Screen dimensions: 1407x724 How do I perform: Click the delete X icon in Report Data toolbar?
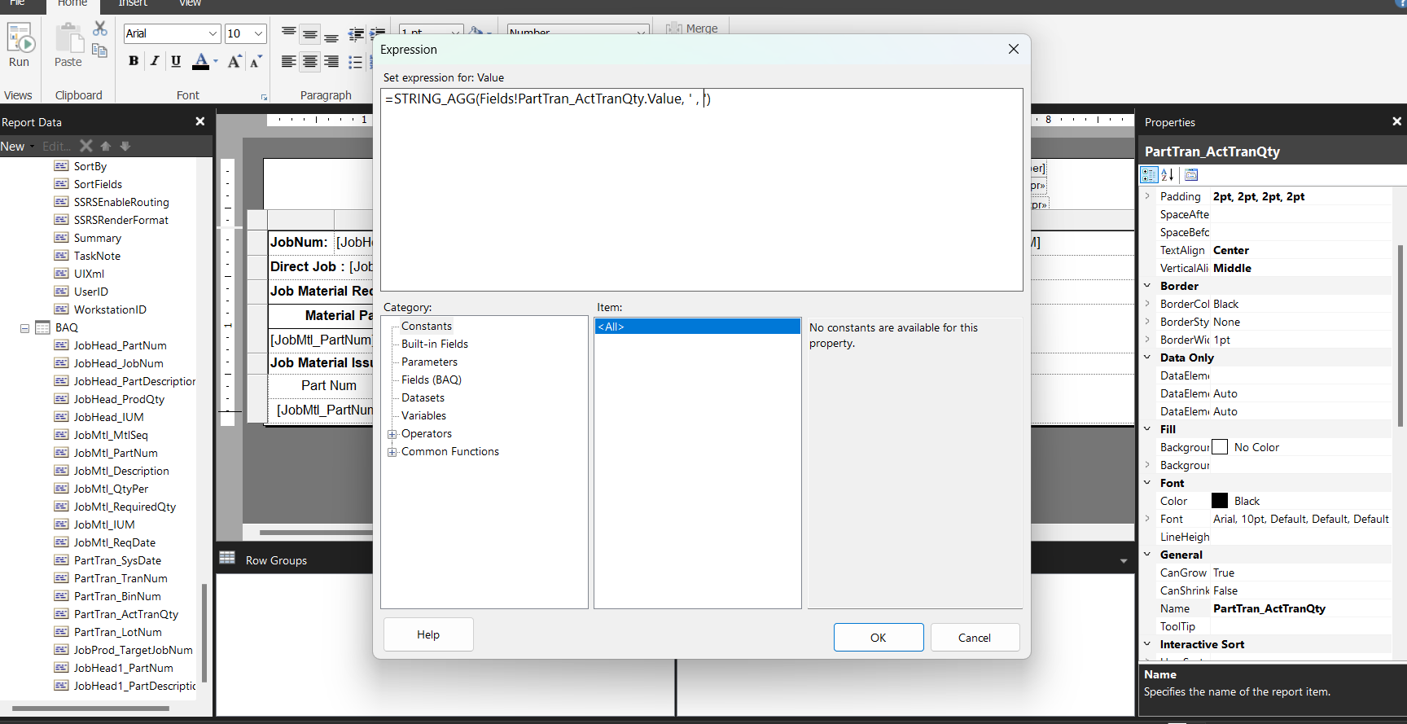(x=86, y=147)
